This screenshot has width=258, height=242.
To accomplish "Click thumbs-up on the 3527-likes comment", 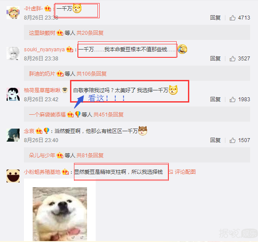I will tap(232, 59).
